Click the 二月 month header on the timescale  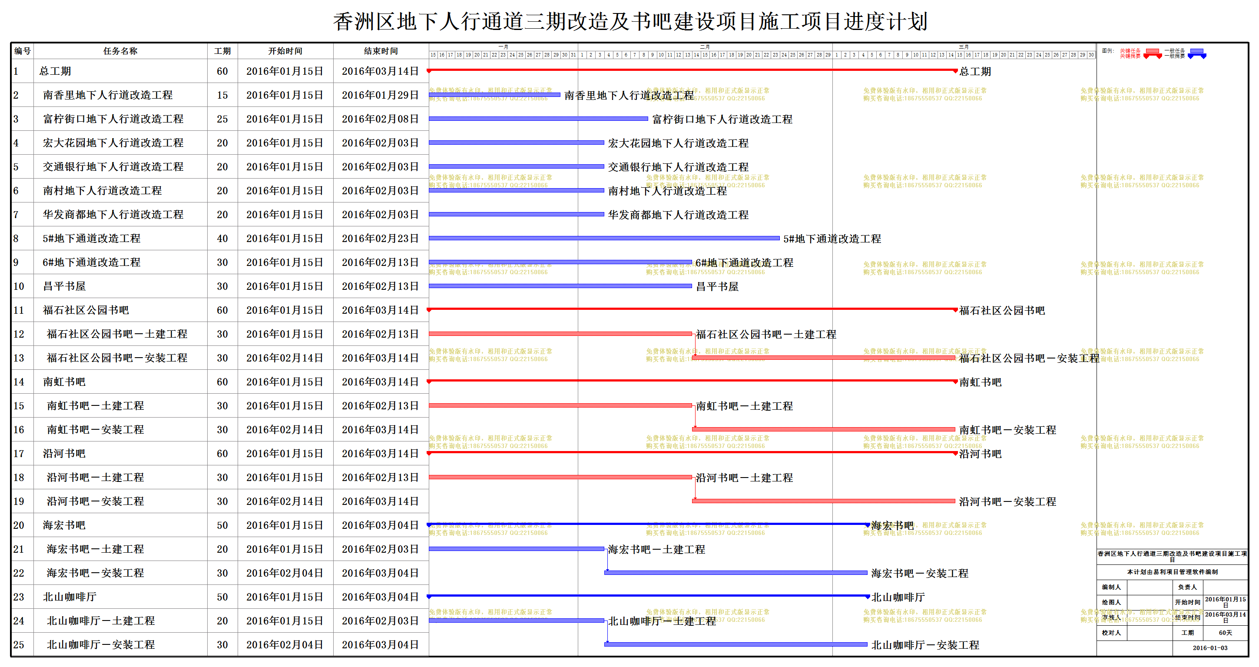point(705,47)
